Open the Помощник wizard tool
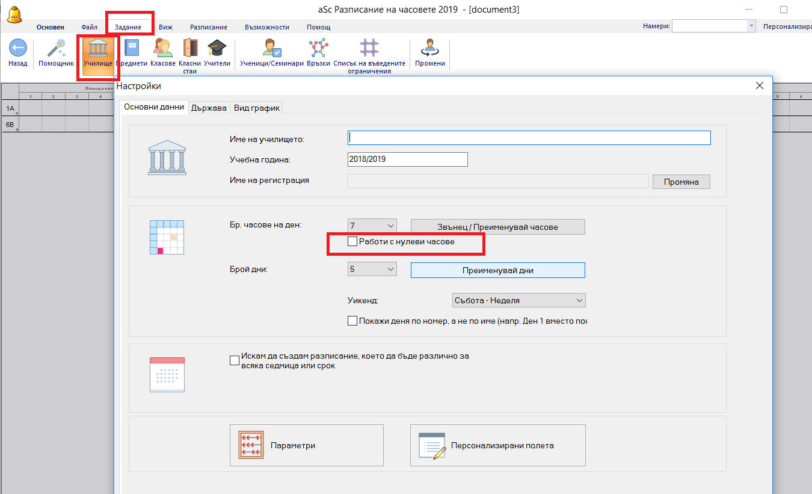 (57, 49)
